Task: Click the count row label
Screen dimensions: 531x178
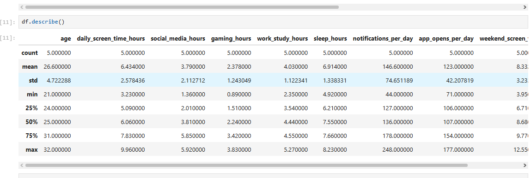Action: (30, 53)
